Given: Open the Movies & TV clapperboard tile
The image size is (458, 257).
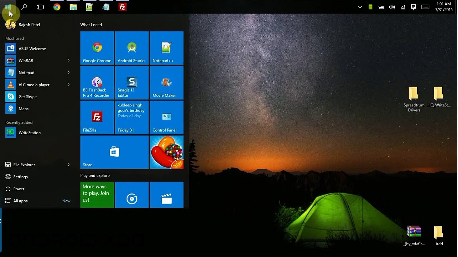Looking at the screenshot, I should point(166,195).
